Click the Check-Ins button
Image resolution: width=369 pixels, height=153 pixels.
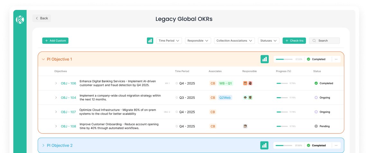294,41
